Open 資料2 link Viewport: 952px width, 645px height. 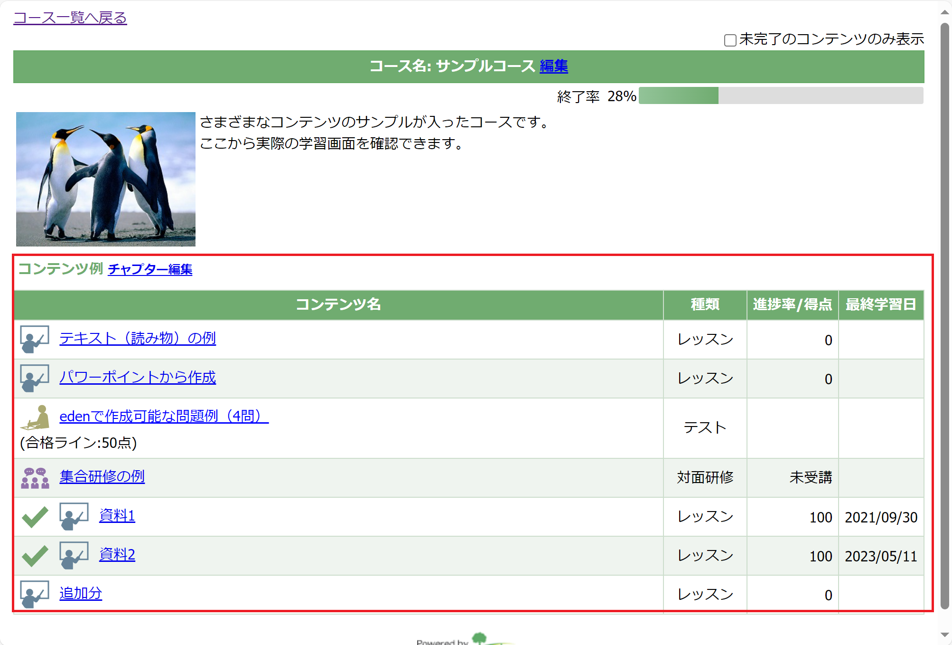(x=117, y=554)
